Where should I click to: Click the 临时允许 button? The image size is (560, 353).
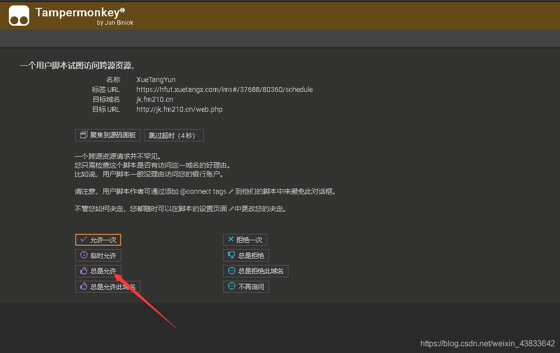98,256
